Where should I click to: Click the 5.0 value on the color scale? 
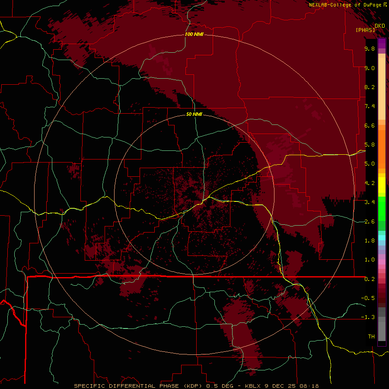(x=370, y=164)
